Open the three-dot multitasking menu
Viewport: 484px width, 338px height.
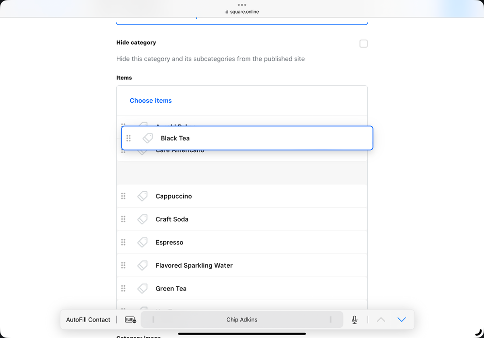(x=242, y=5)
